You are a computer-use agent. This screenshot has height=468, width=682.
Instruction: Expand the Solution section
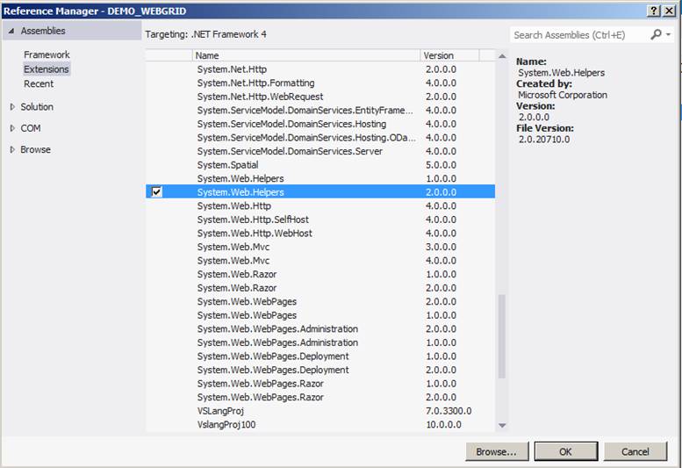pyautogui.click(x=12, y=106)
